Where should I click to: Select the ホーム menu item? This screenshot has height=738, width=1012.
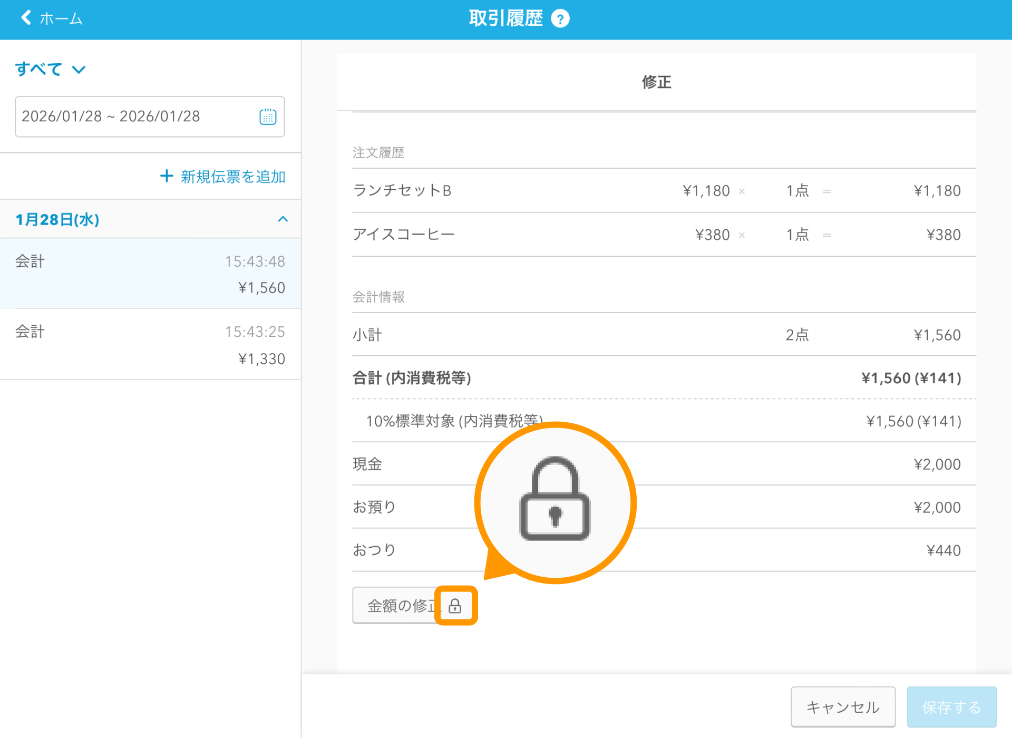60,18
